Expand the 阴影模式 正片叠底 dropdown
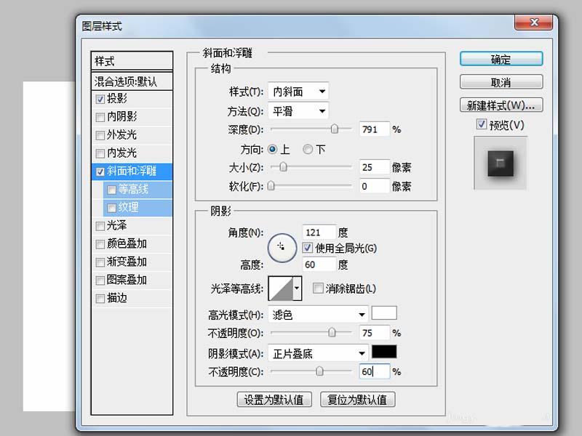Screen dimensions: 582x436 [x=318, y=354]
